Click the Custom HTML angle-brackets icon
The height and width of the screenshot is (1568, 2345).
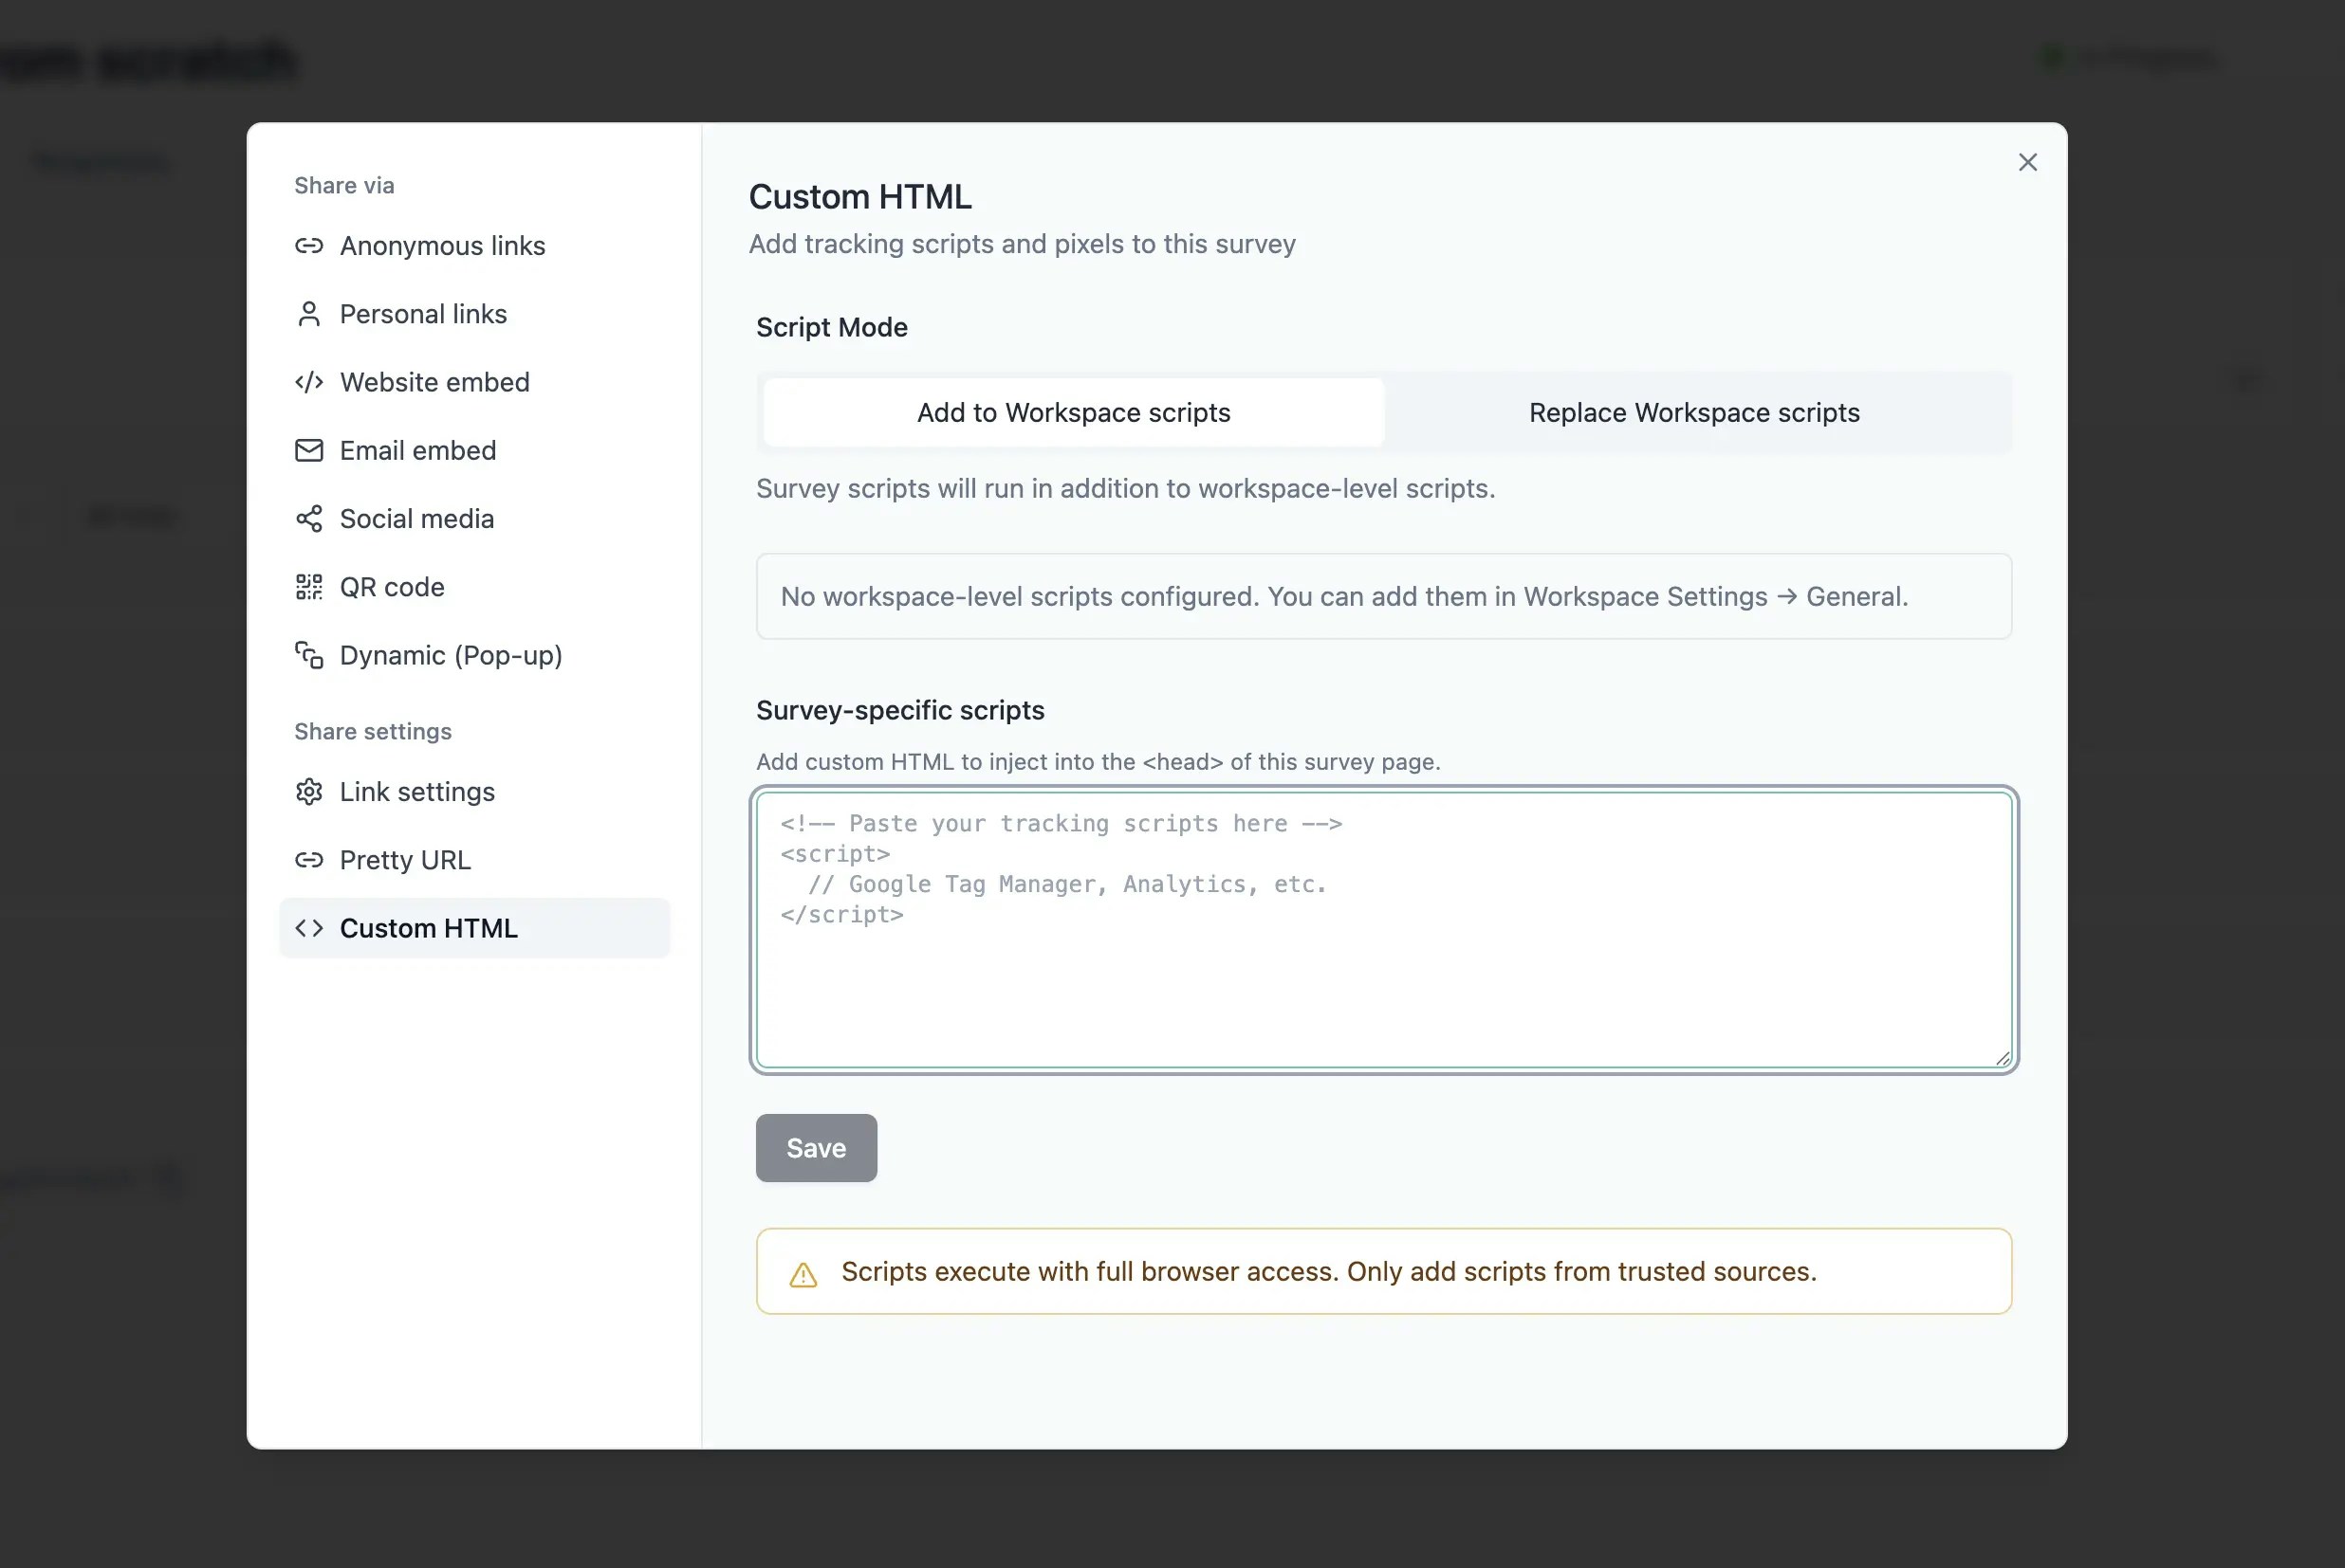(x=308, y=927)
